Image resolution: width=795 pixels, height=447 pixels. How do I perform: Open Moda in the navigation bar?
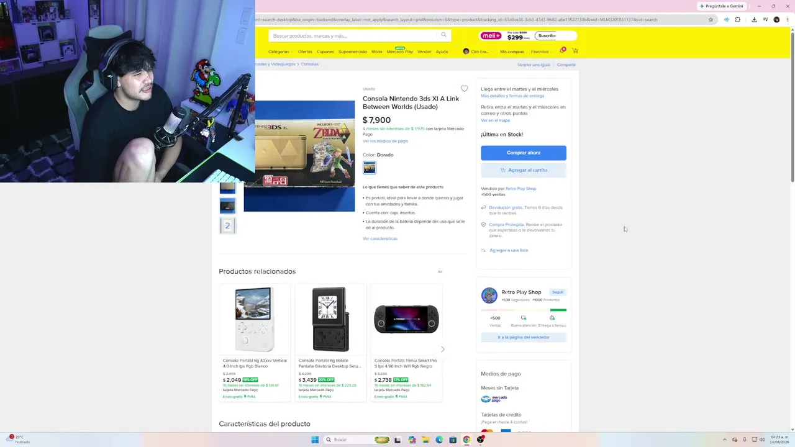pyautogui.click(x=377, y=52)
